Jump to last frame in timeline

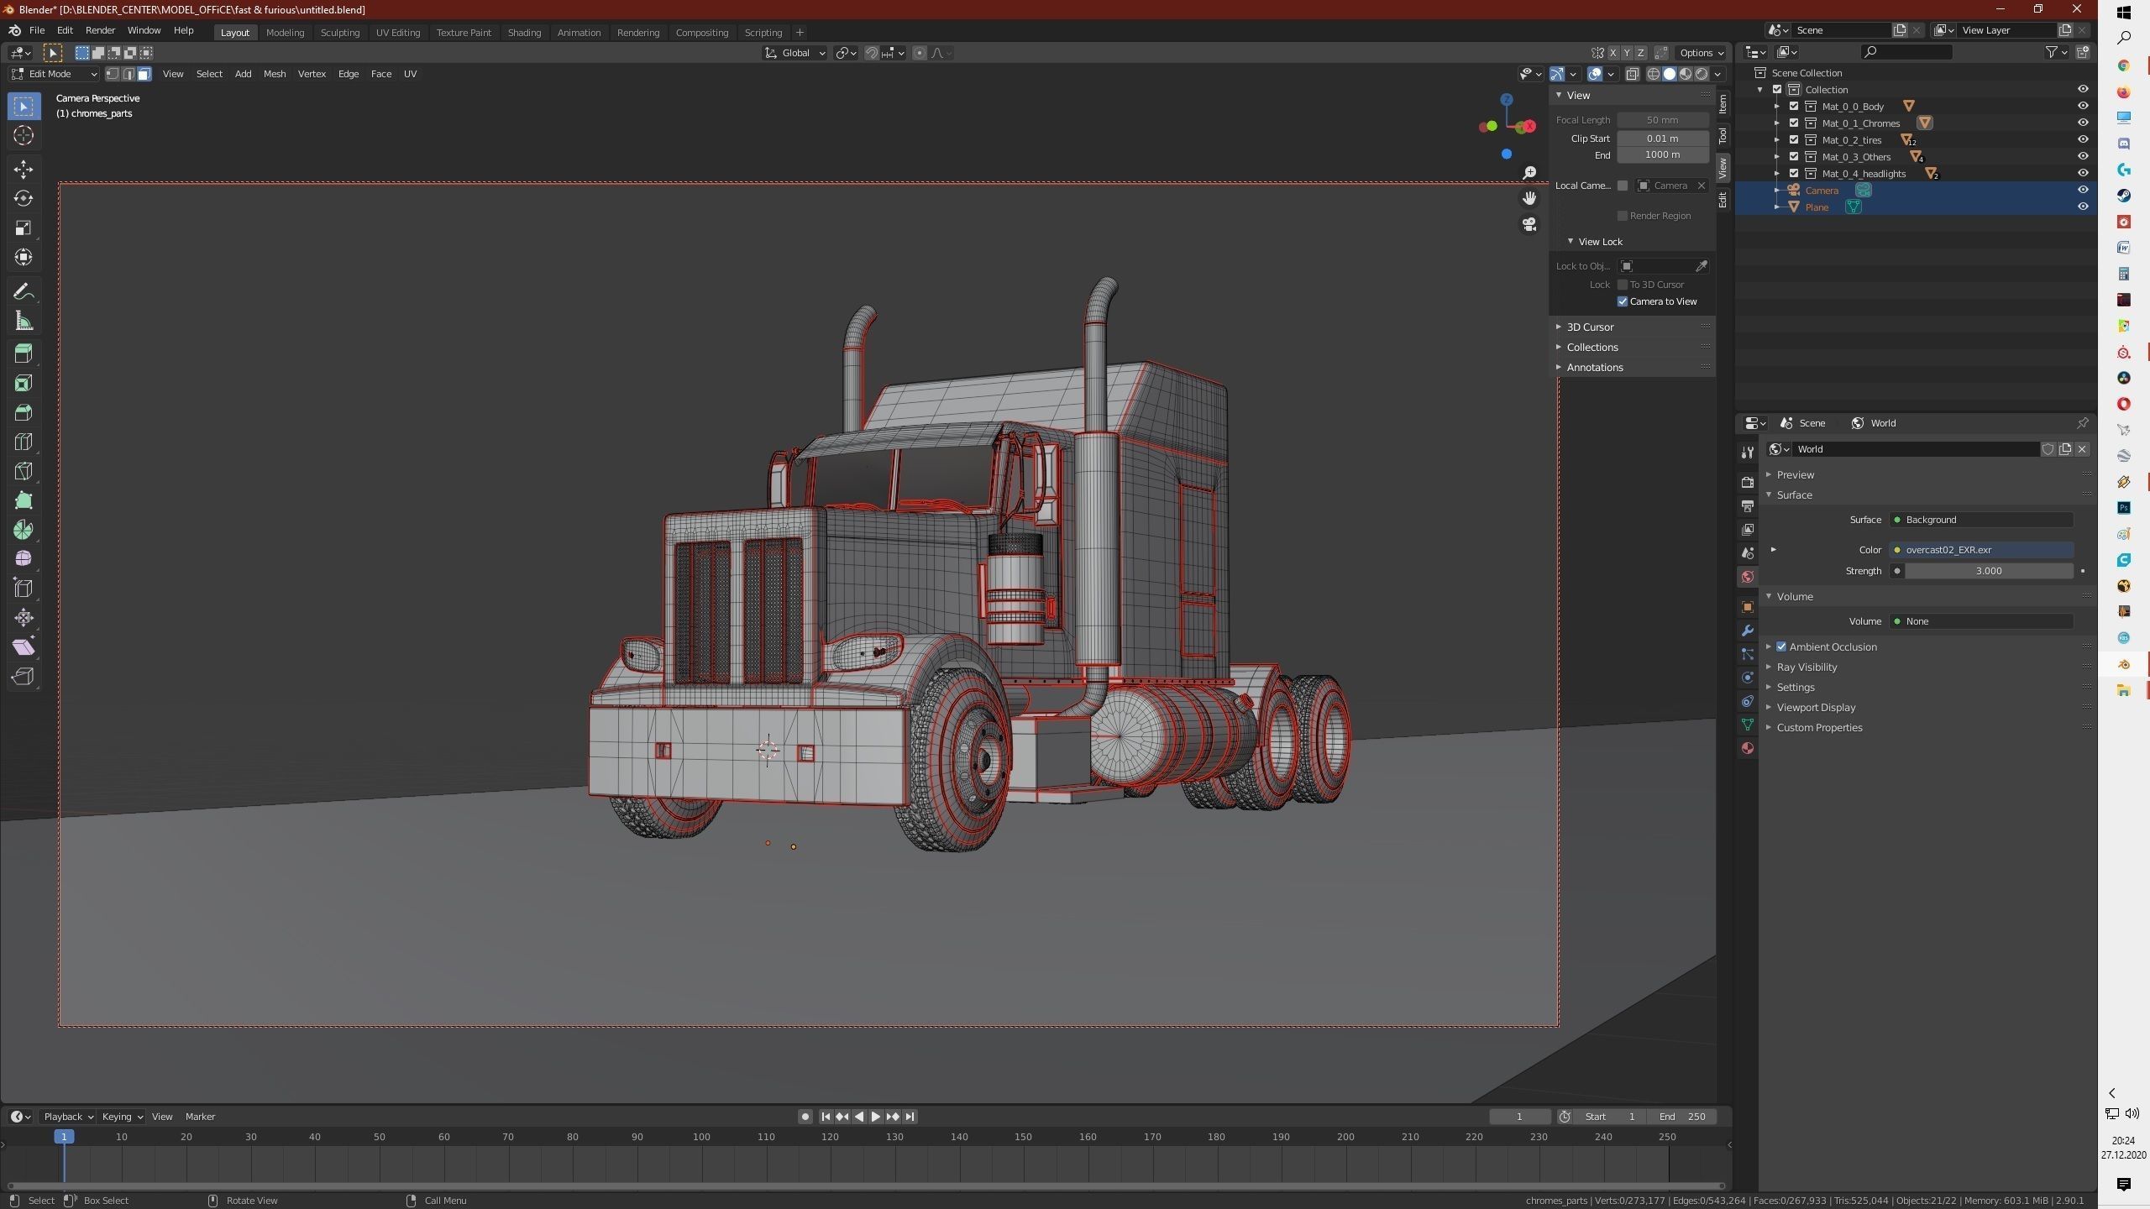[x=910, y=1117]
